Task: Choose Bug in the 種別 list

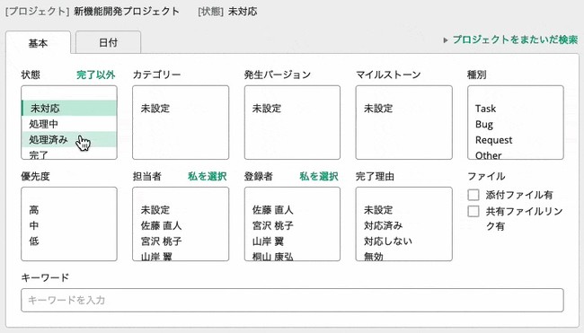Action: [x=516, y=124]
